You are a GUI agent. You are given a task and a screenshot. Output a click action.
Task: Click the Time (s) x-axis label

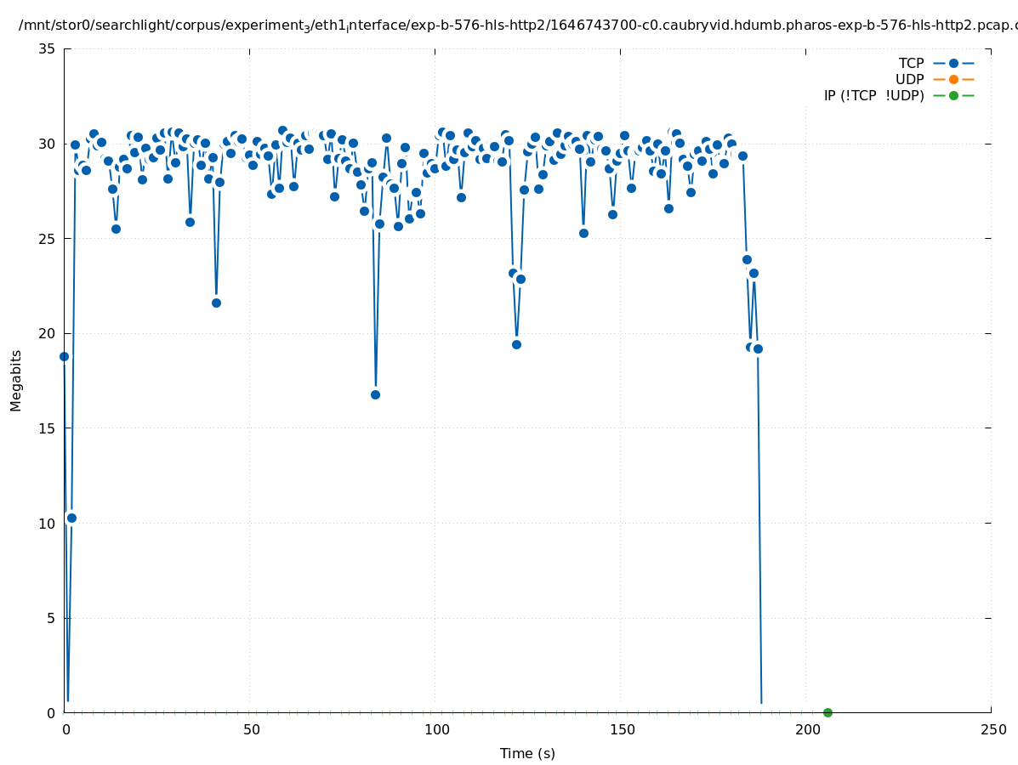pyautogui.click(x=527, y=753)
